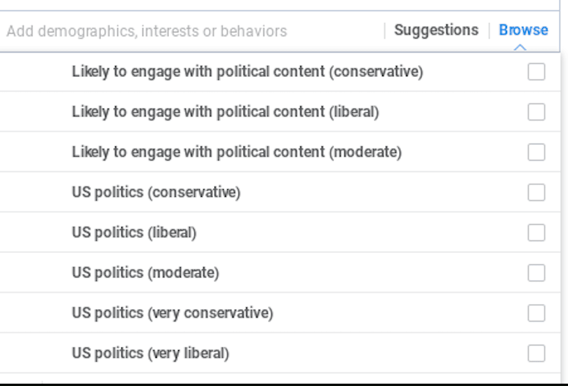
Task: Click the 'US politics (conservative)' option text
Action: click(x=156, y=193)
